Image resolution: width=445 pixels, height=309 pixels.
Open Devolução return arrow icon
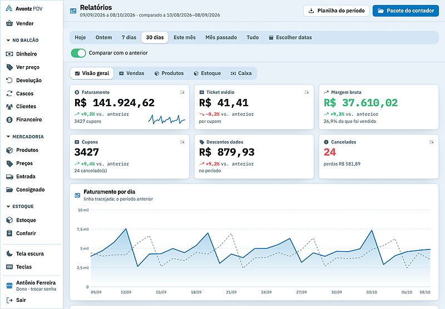tap(9, 80)
